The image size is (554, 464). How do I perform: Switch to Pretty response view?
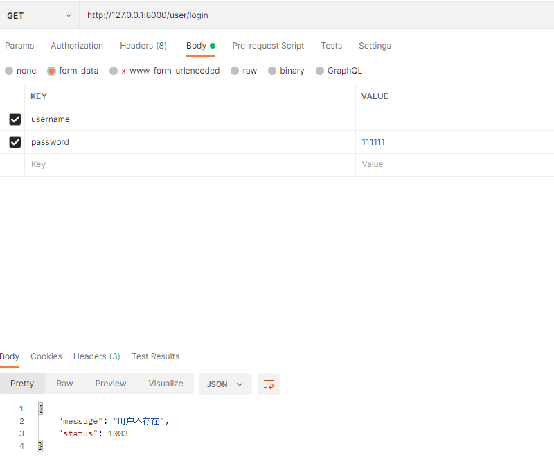(x=22, y=384)
